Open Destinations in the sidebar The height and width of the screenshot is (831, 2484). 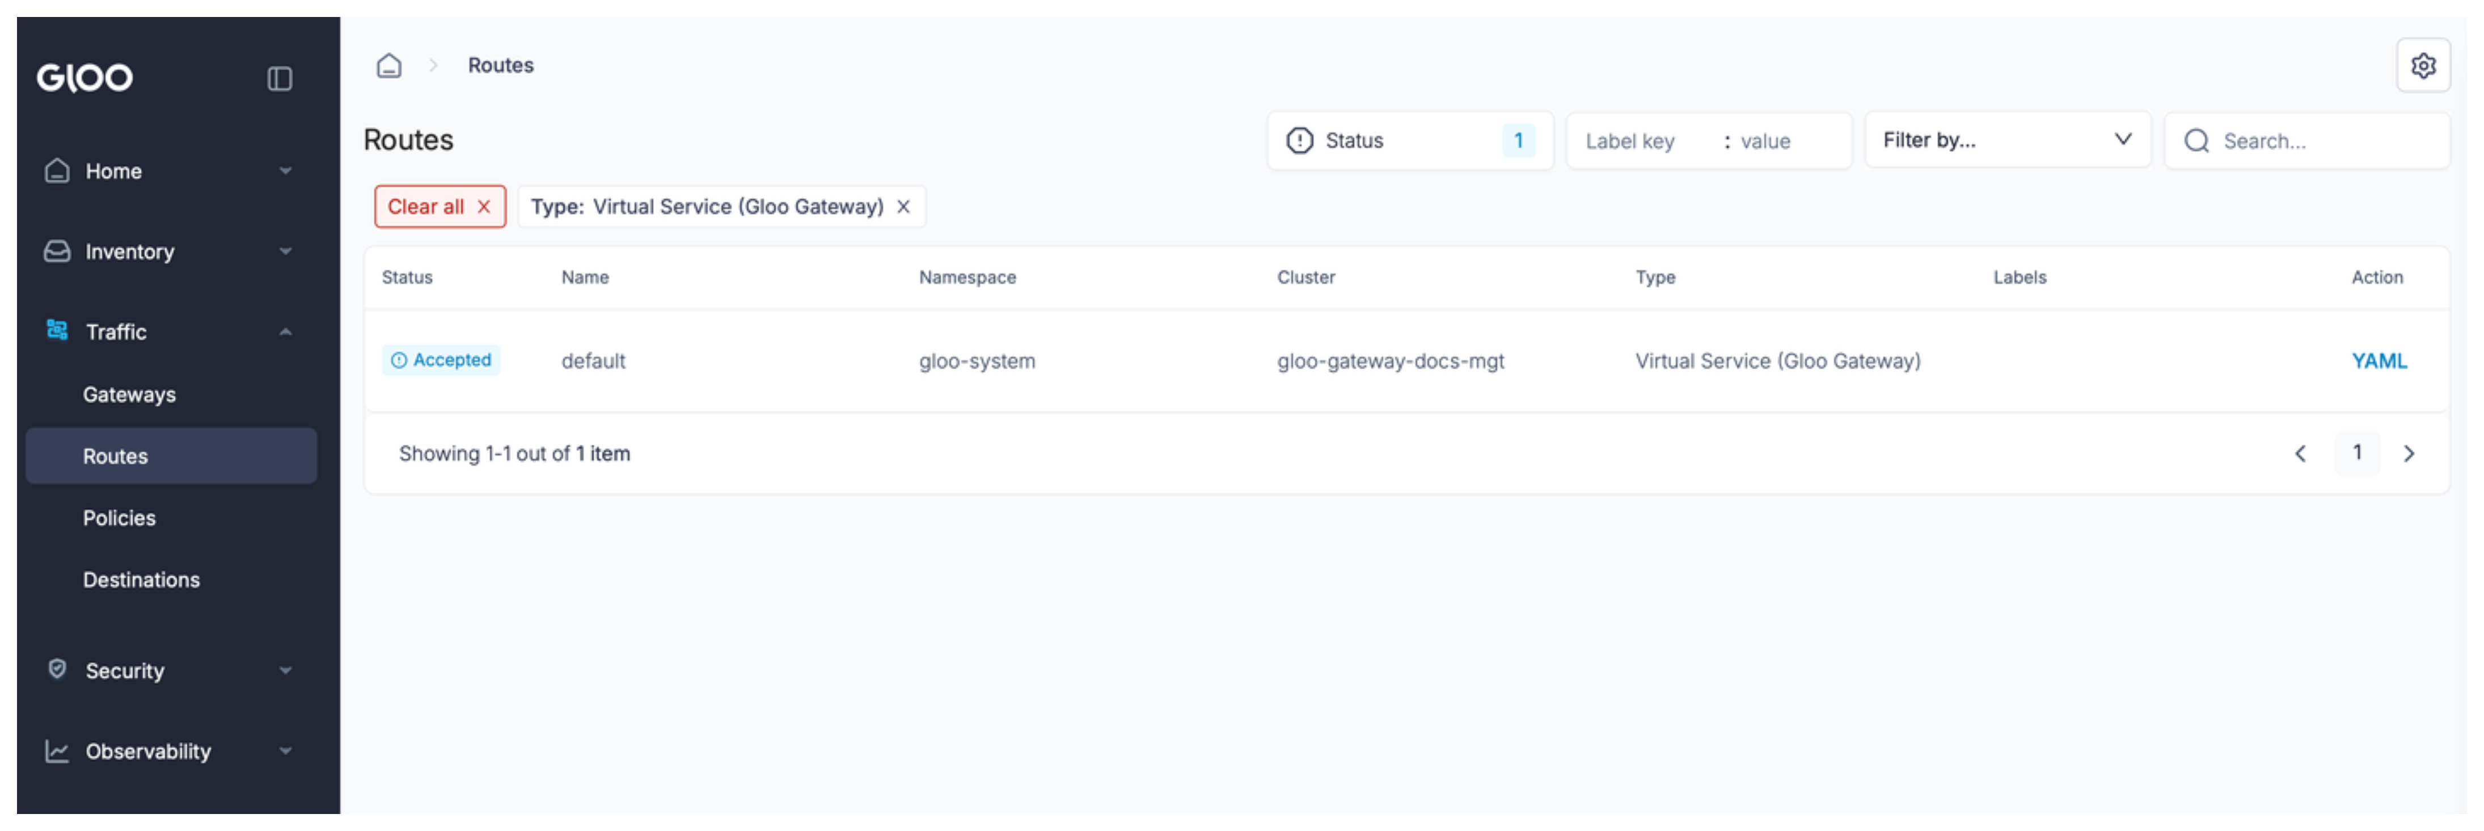[141, 579]
